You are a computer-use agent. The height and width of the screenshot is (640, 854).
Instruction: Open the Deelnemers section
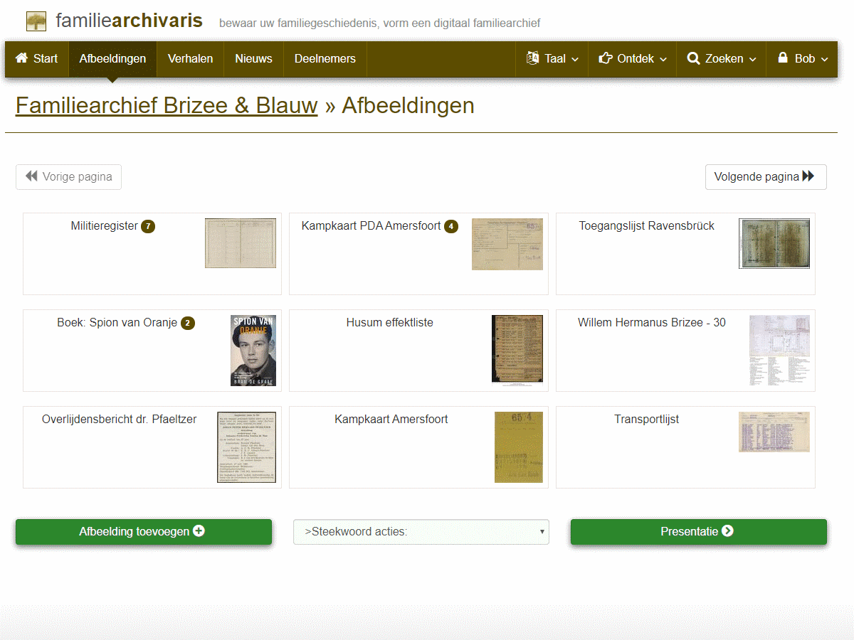(325, 58)
